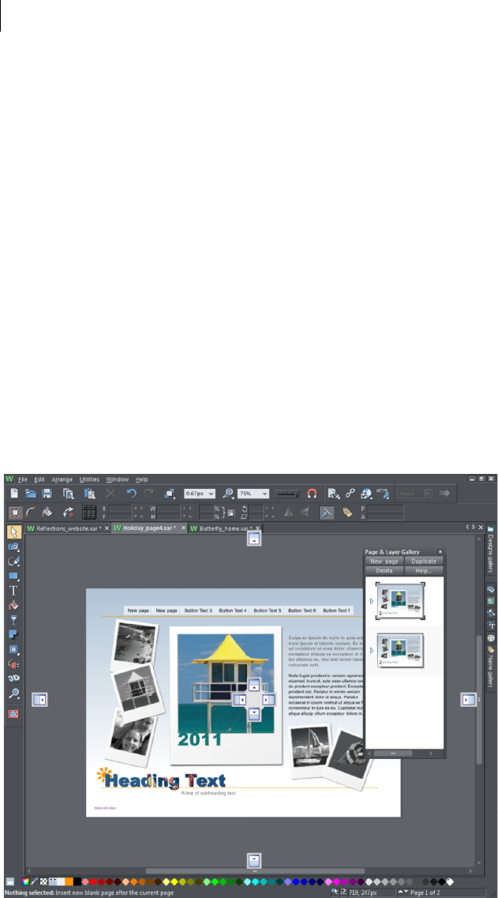Image resolution: width=498 pixels, height=898 pixels.
Task: Click the X position input field
Action: tap(120, 508)
